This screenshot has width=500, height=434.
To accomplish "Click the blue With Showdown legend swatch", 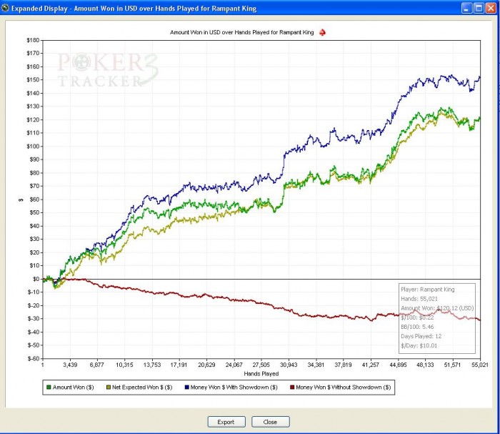I will click(x=187, y=388).
